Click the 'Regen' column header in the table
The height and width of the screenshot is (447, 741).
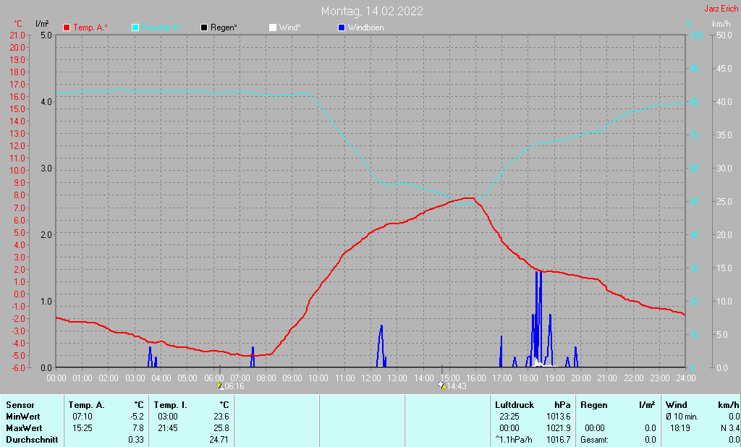click(x=594, y=405)
